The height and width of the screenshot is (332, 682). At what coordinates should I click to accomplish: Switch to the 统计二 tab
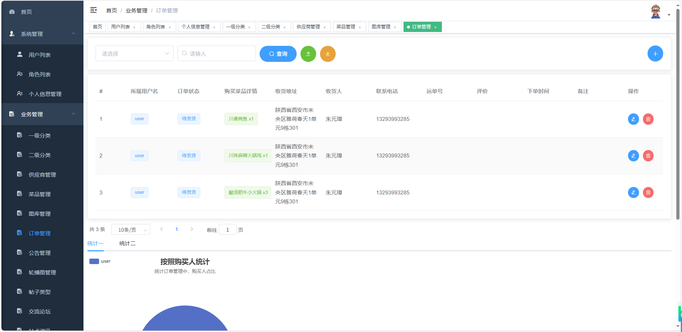point(127,243)
